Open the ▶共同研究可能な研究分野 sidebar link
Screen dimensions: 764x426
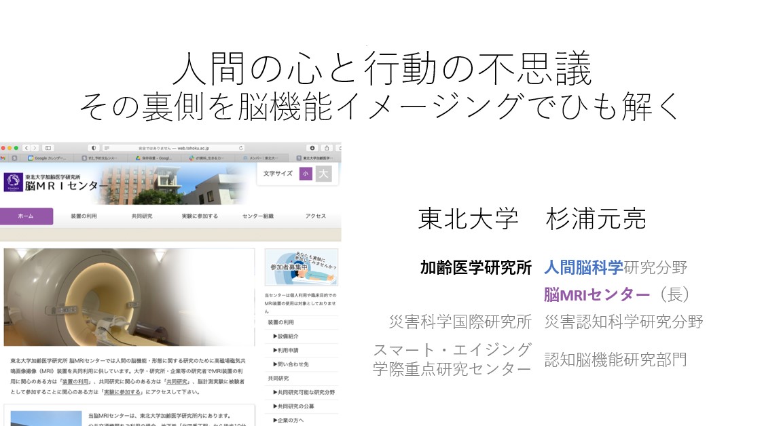[x=304, y=392]
